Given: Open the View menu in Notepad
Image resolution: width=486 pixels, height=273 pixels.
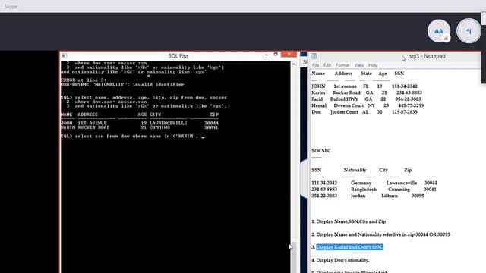Looking at the screenshot, I should 359,65.
